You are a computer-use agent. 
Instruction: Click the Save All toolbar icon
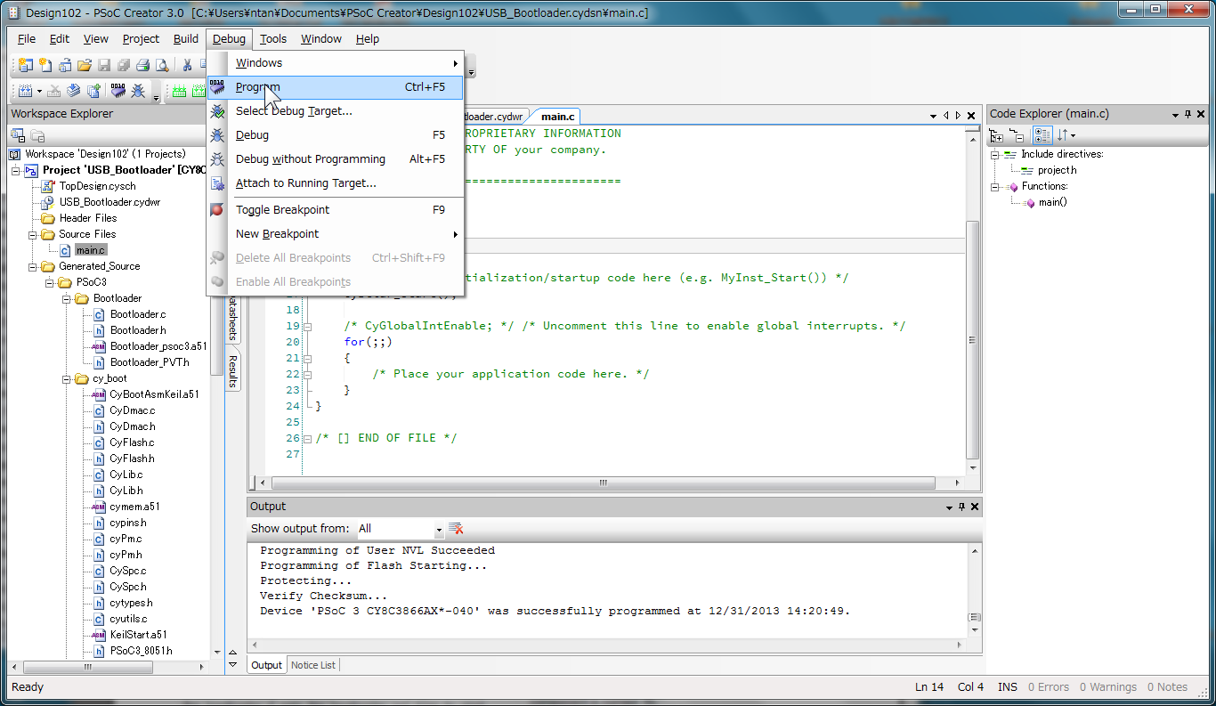point(124,65)
